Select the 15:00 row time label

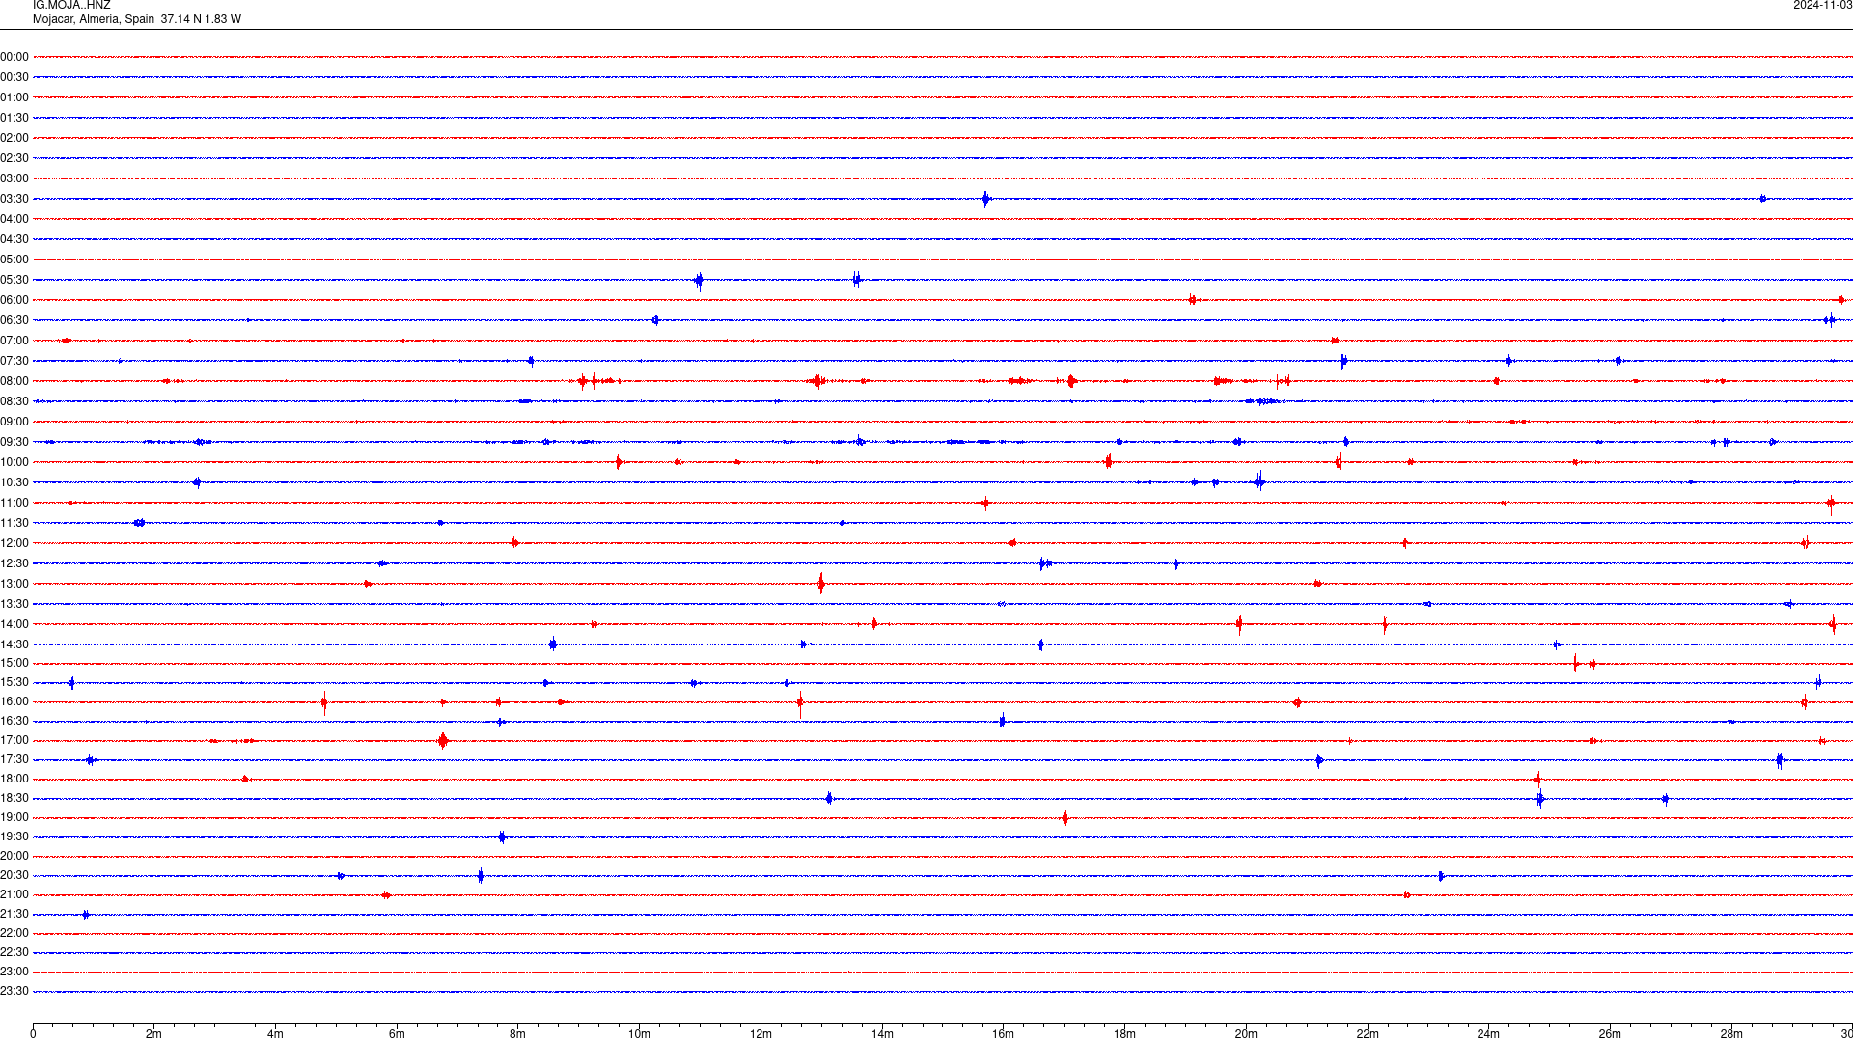pyautogui.click(x=14, y=663)
